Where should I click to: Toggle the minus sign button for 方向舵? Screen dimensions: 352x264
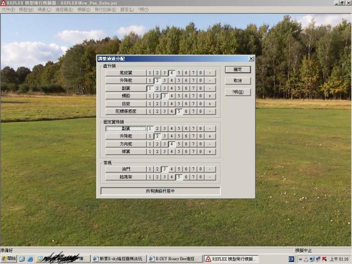210,144
